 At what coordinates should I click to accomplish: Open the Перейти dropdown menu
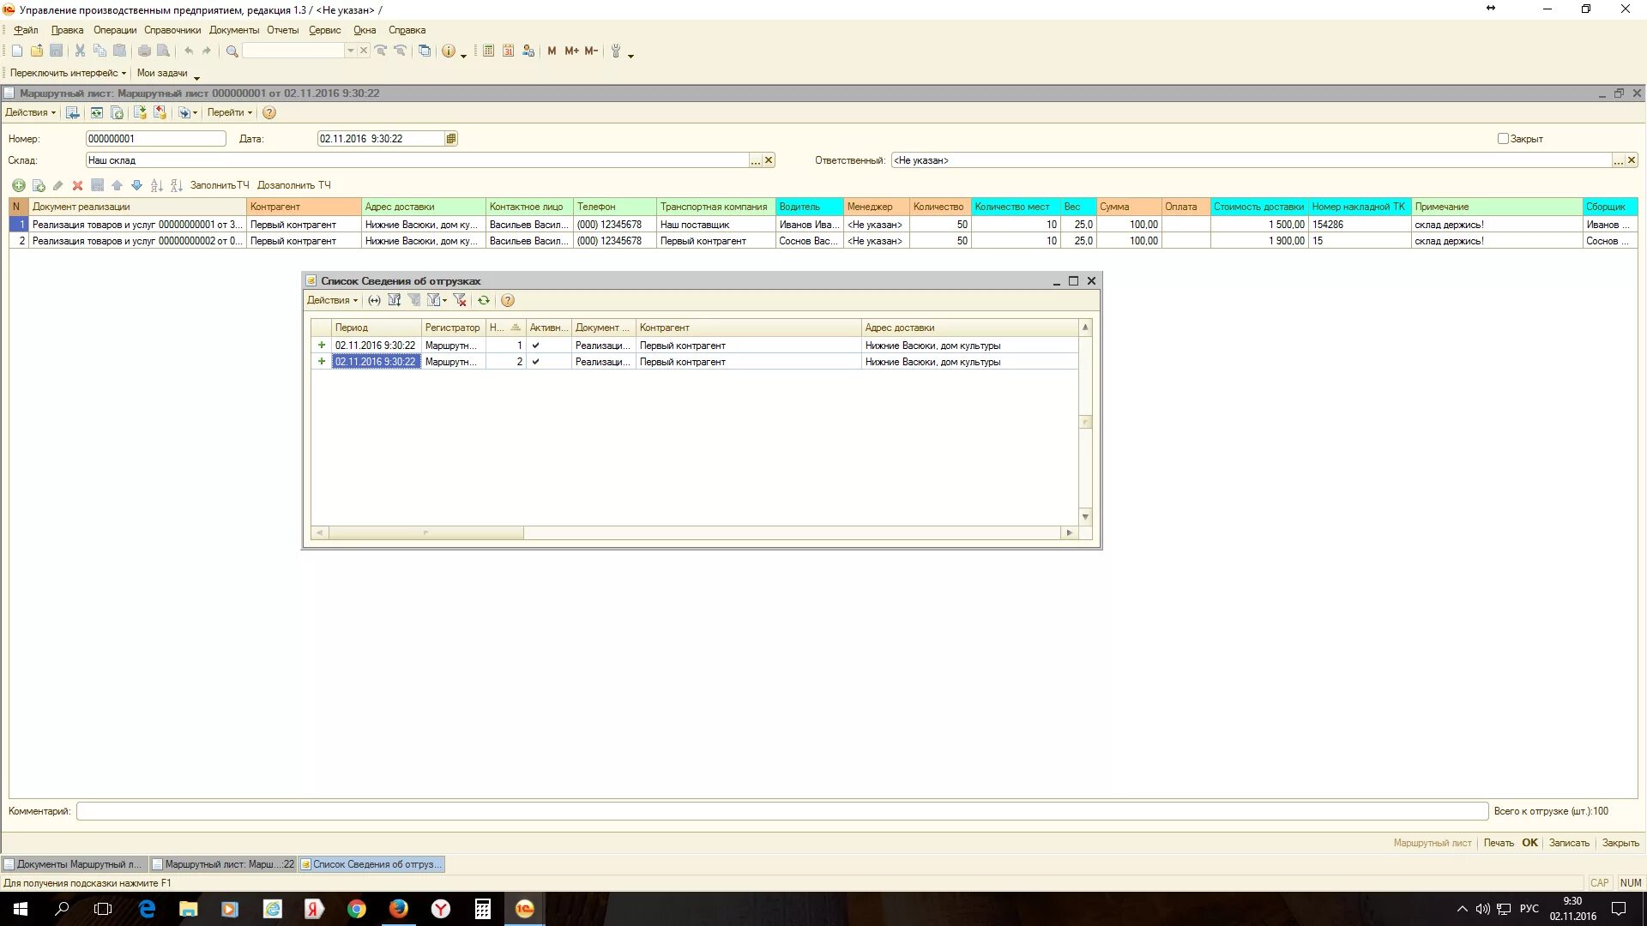229,112
